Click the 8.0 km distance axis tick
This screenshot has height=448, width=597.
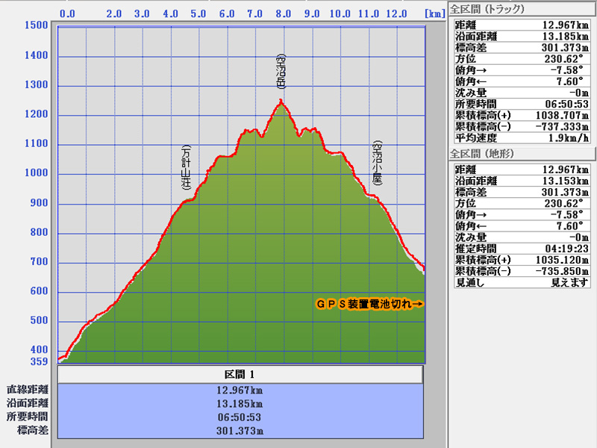283,13
